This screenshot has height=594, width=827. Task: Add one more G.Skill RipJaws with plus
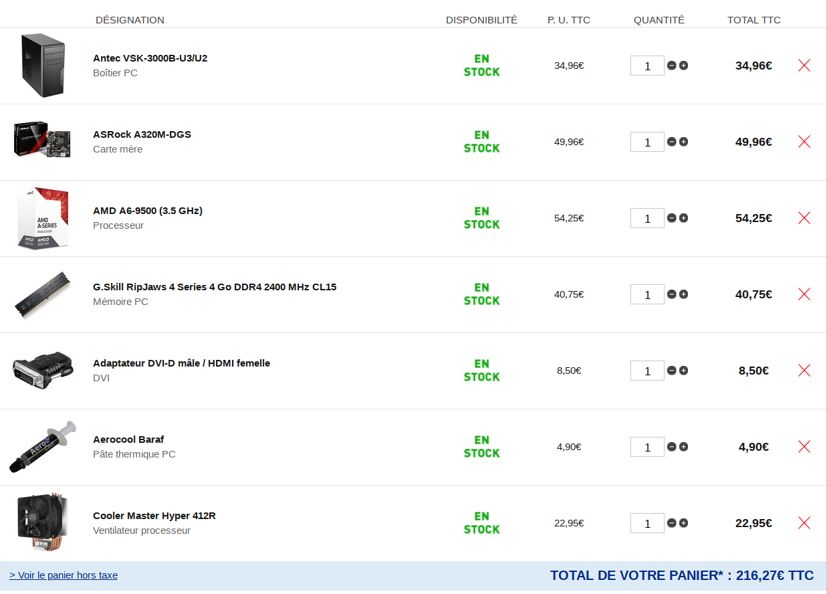tap(683, 294)
